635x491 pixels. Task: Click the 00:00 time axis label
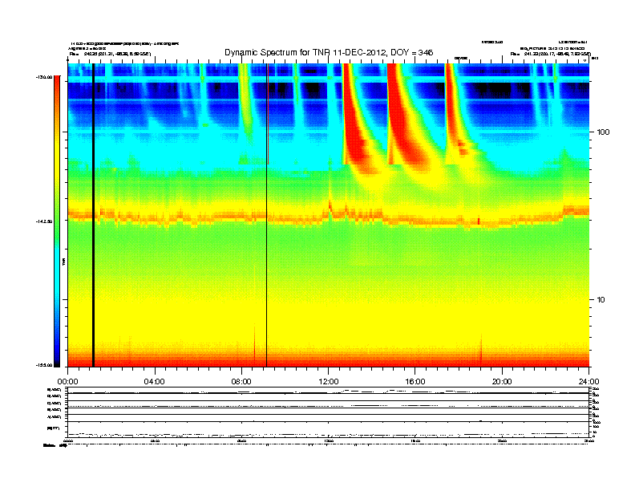click(x=67, y=382)
